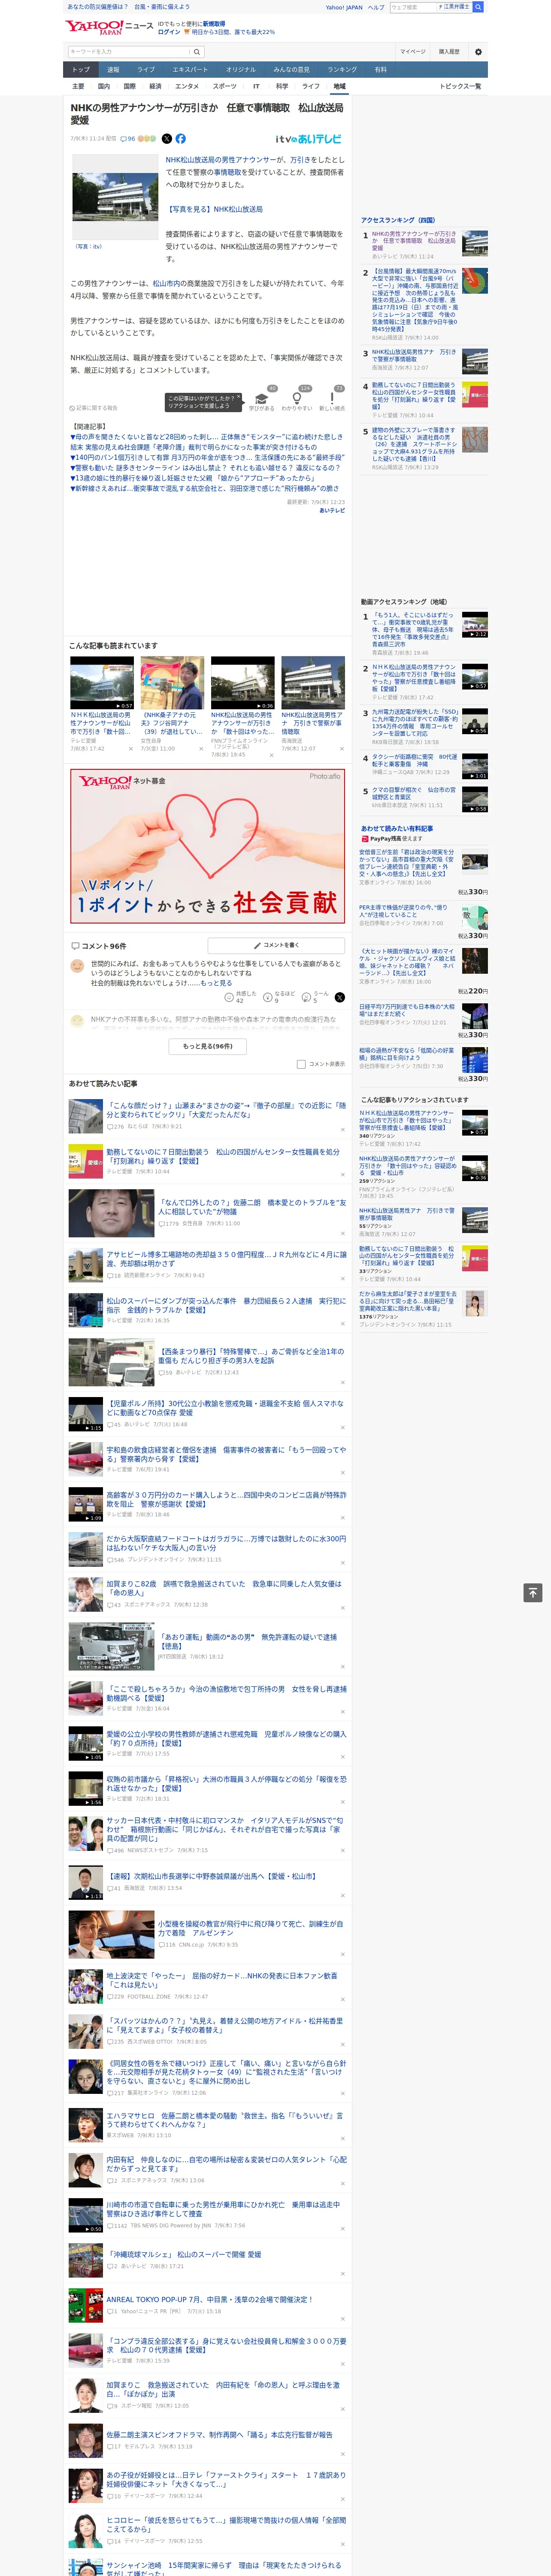Viewport: 551px width, 2576px height.
Task: Click the あいテレビ provider logo
Action: [309, 139]
